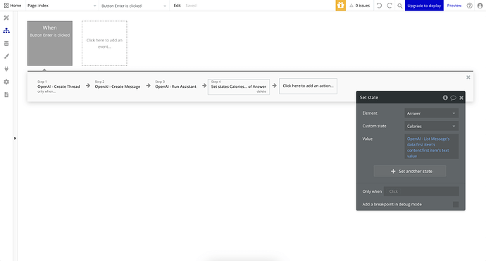View the 0 issues indicator
The width and height of the screenshot is (486, 261).
pyautogui.click(x=359, y=6)
